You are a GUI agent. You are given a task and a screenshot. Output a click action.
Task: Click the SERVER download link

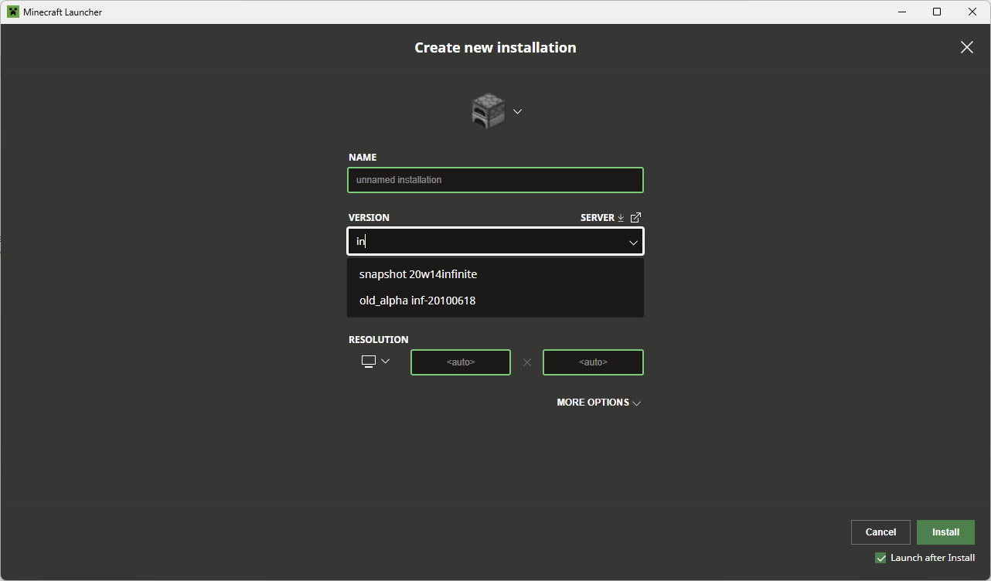click(x=602, y=218)
